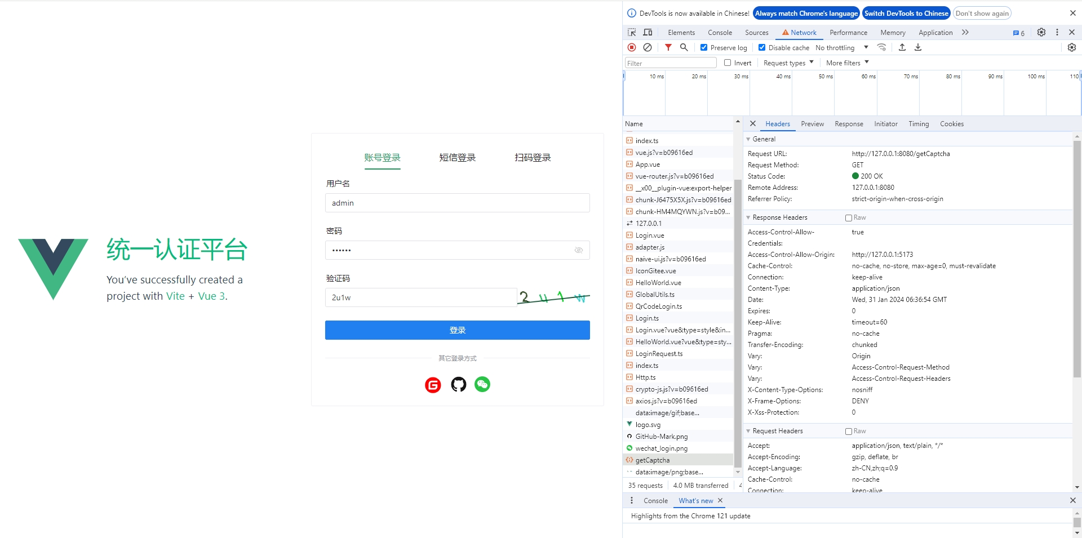Stop recording network log
1082x538 pixels.
click(632, 48)
